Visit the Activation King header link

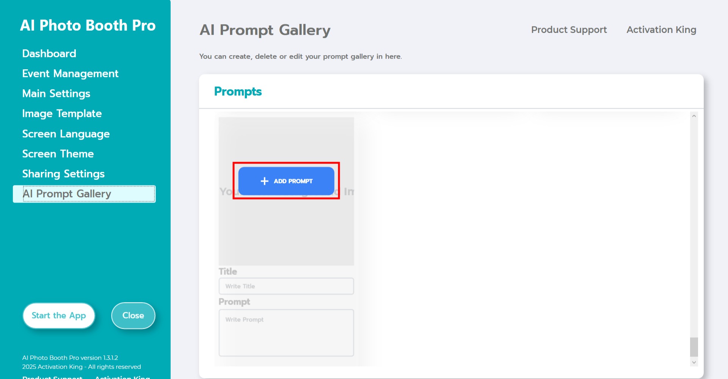point(661,30)
